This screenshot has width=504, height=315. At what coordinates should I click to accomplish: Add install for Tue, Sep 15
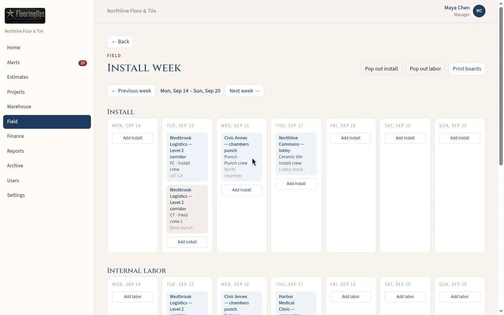point(187,242)
